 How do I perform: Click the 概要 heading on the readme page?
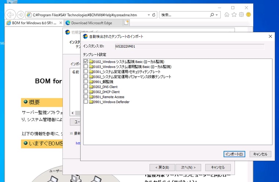pos(35,102)
